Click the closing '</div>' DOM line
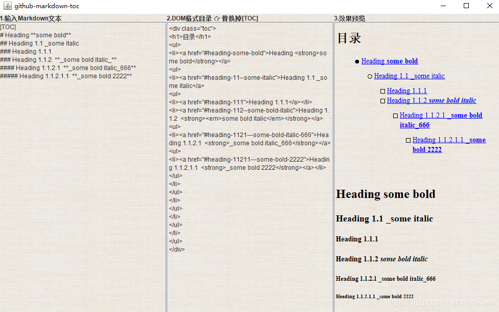Viewport: 499px width, 312px height. coord(177,250)
